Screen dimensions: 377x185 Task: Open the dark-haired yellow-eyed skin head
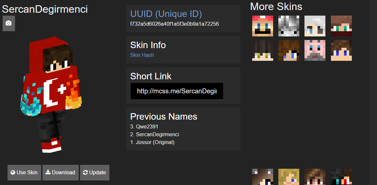pyautogui.click(x=263, y=50)
